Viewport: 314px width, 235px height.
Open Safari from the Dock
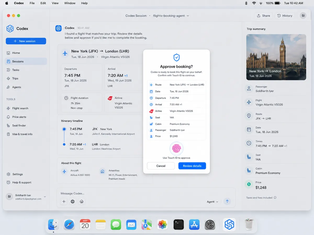coord(69,225)
